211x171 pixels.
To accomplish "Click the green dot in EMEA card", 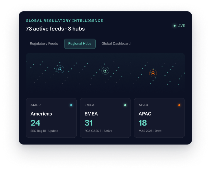I will point(125,105).
